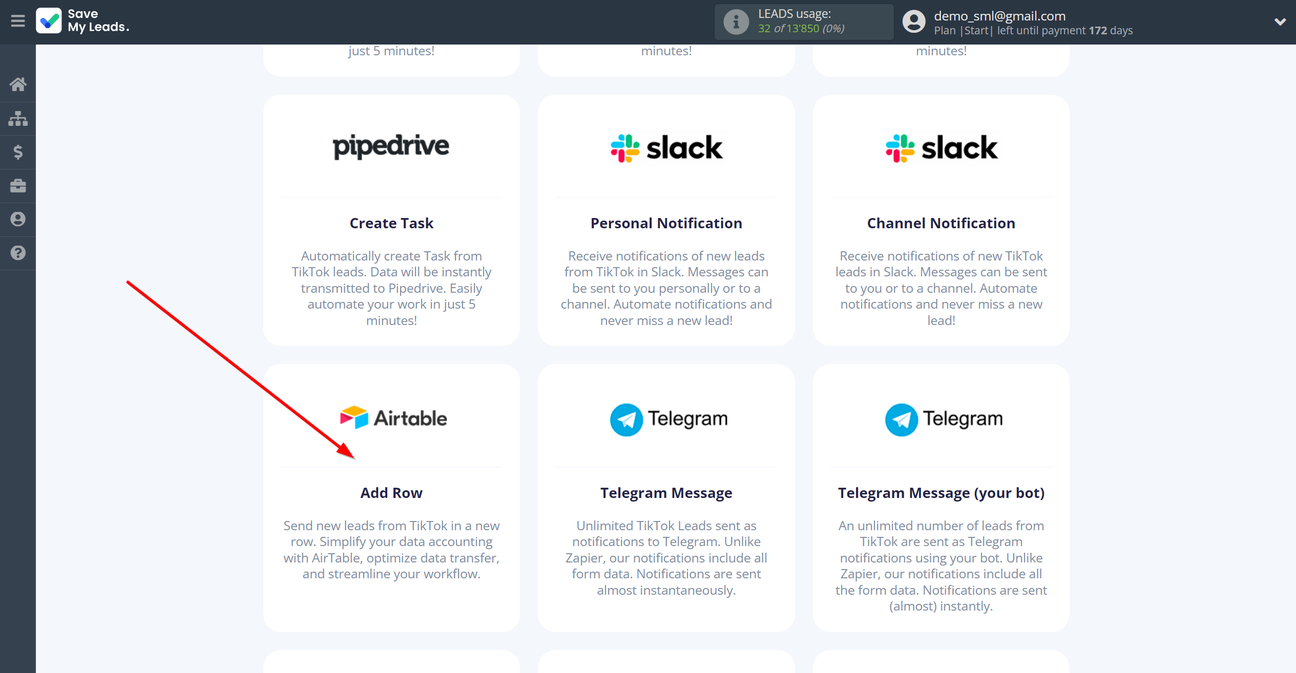
Task: Open the hamburger menu icon
Action: (18, 21)
